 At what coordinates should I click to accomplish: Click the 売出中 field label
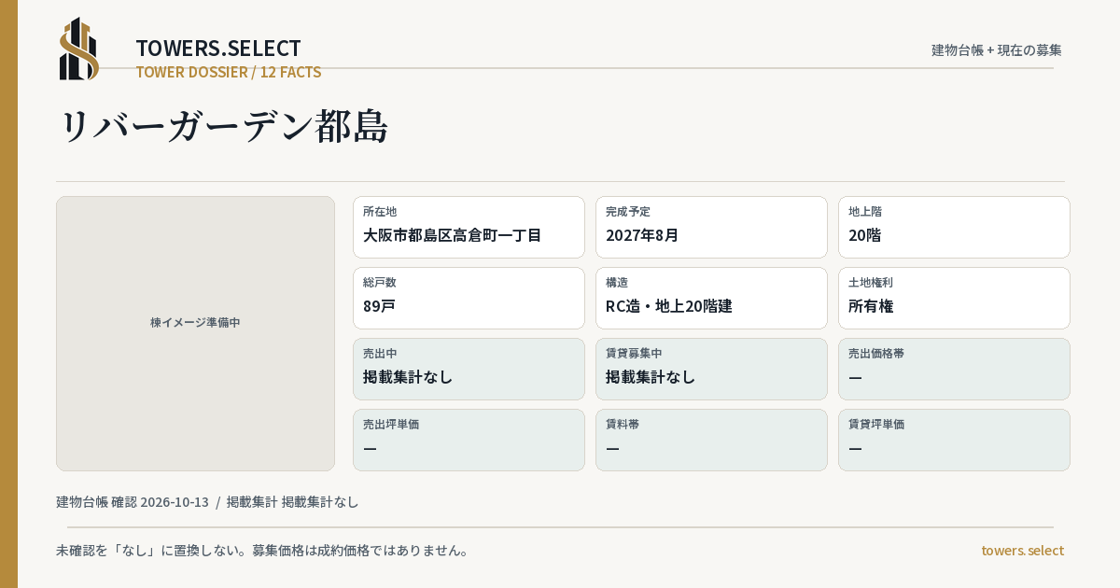click(380, 354)
